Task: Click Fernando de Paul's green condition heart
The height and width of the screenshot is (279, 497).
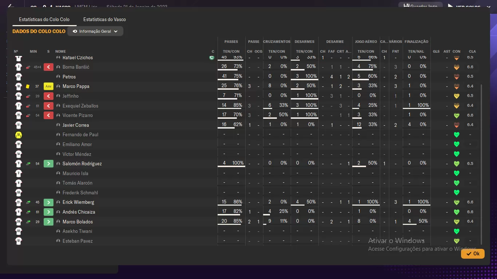Action: click(x=456, y=135)
